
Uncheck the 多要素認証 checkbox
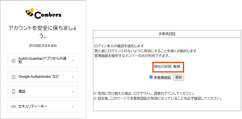coord(151,77)
